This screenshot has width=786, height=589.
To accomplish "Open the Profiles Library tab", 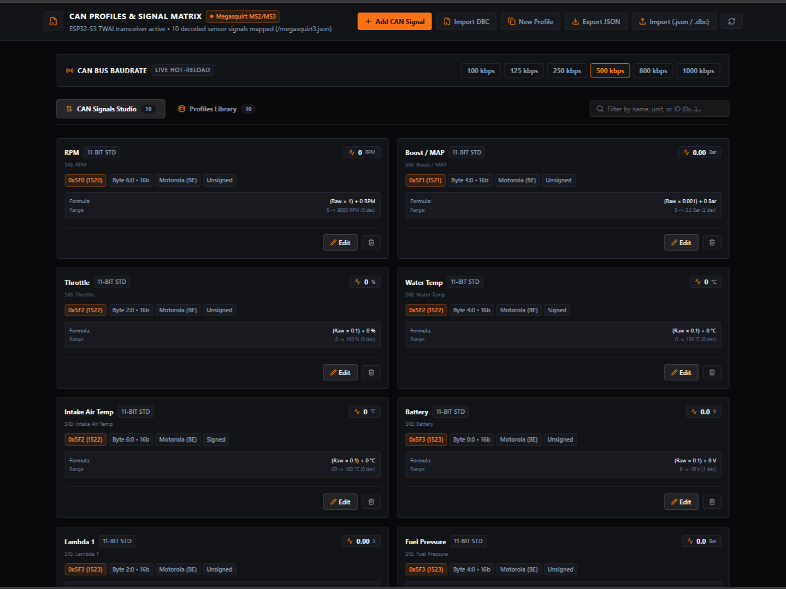I will point(216,109).
